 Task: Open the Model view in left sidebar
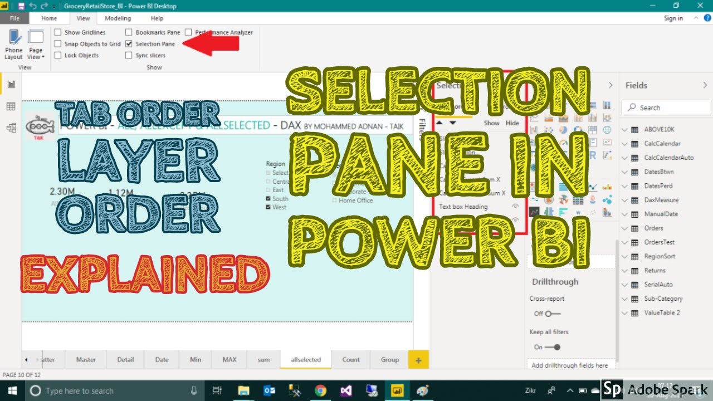[11, 128]
